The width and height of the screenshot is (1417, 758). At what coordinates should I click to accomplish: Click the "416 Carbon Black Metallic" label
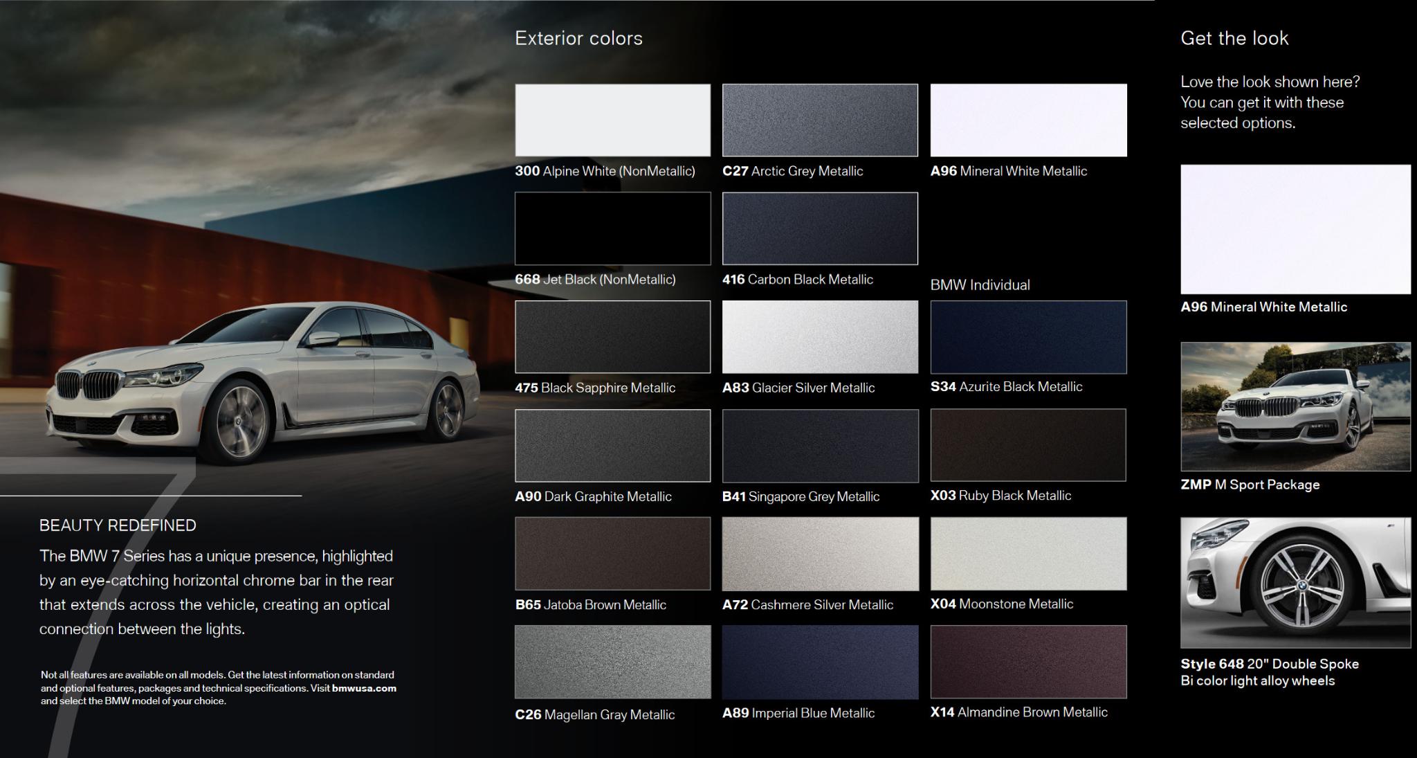798,280
